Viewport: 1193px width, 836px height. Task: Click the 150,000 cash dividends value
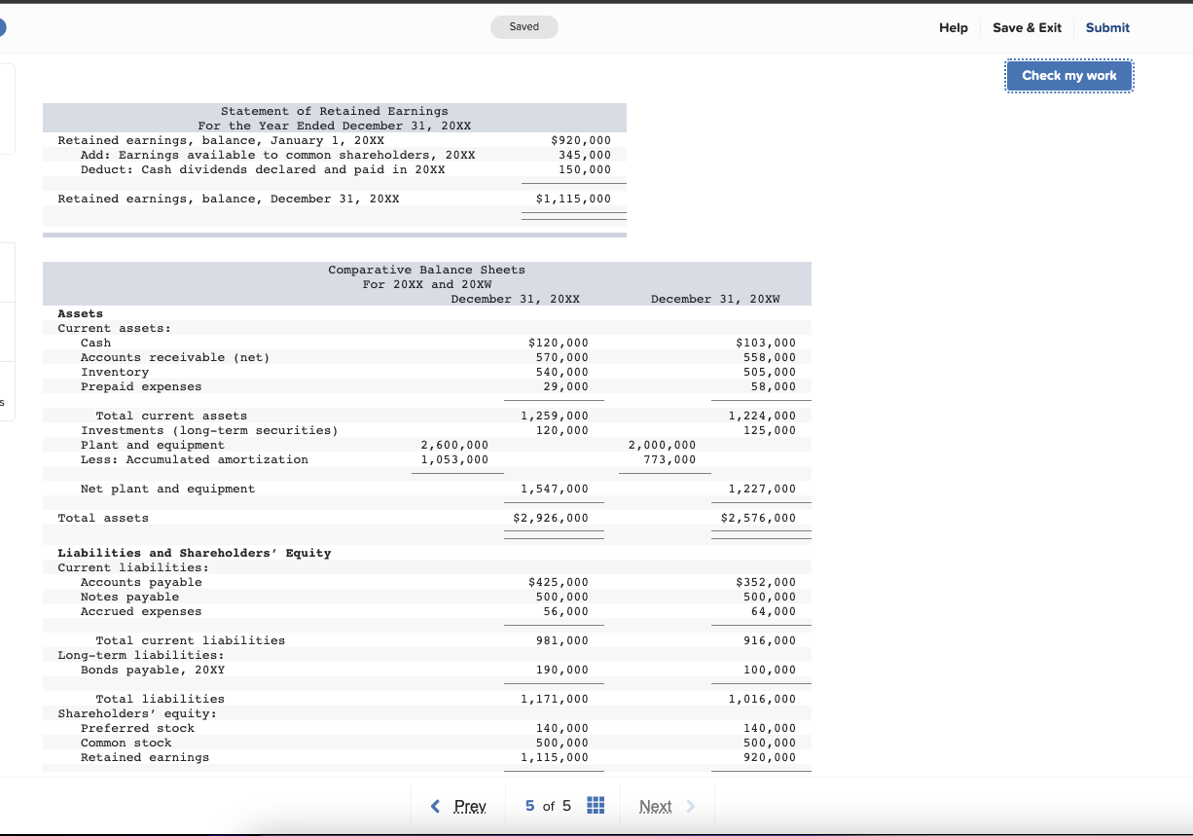click(x=585, y=169)
